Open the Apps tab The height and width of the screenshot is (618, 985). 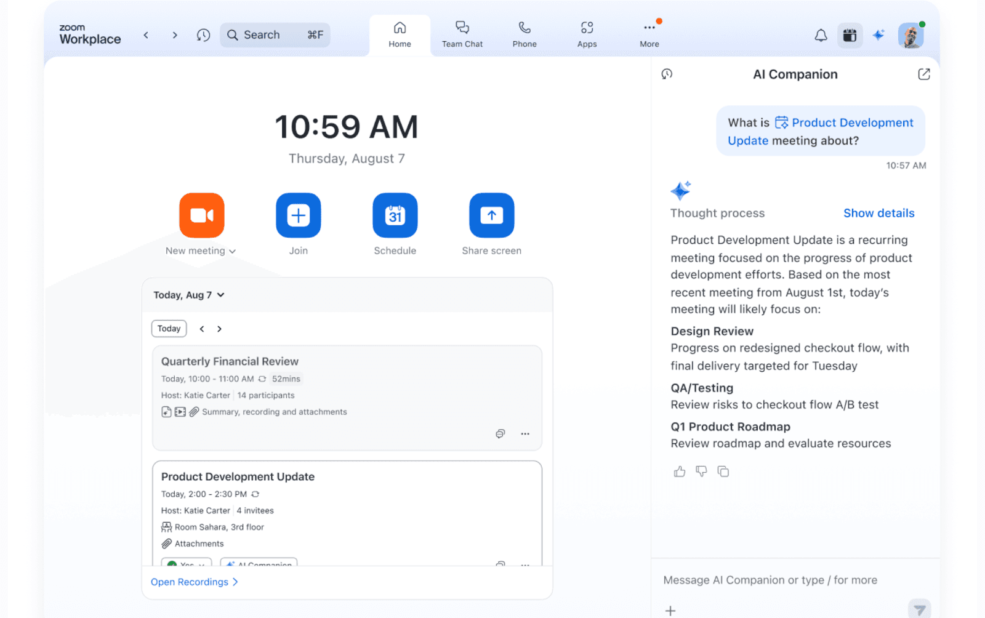point(587,35)
